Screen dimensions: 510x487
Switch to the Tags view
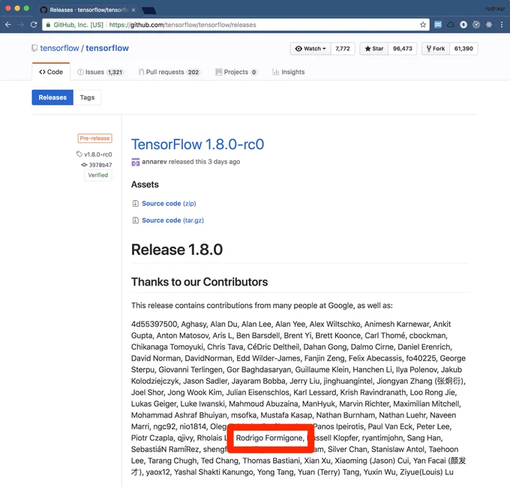click(x=87, y=97)
